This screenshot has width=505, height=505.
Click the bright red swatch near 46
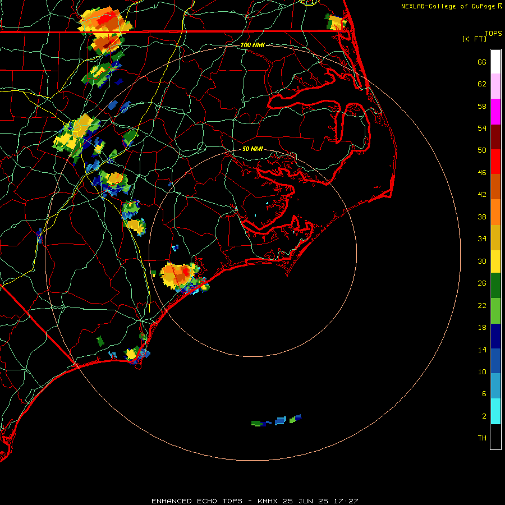click(495, 162)
